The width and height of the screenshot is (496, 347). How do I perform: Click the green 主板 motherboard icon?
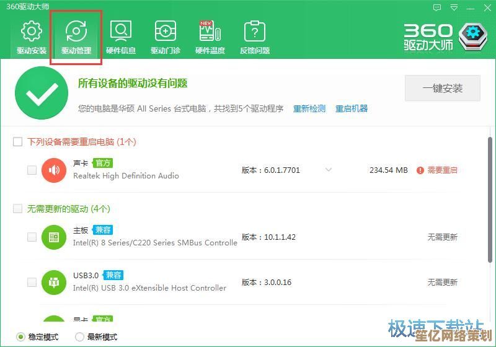tap(54, 237)
